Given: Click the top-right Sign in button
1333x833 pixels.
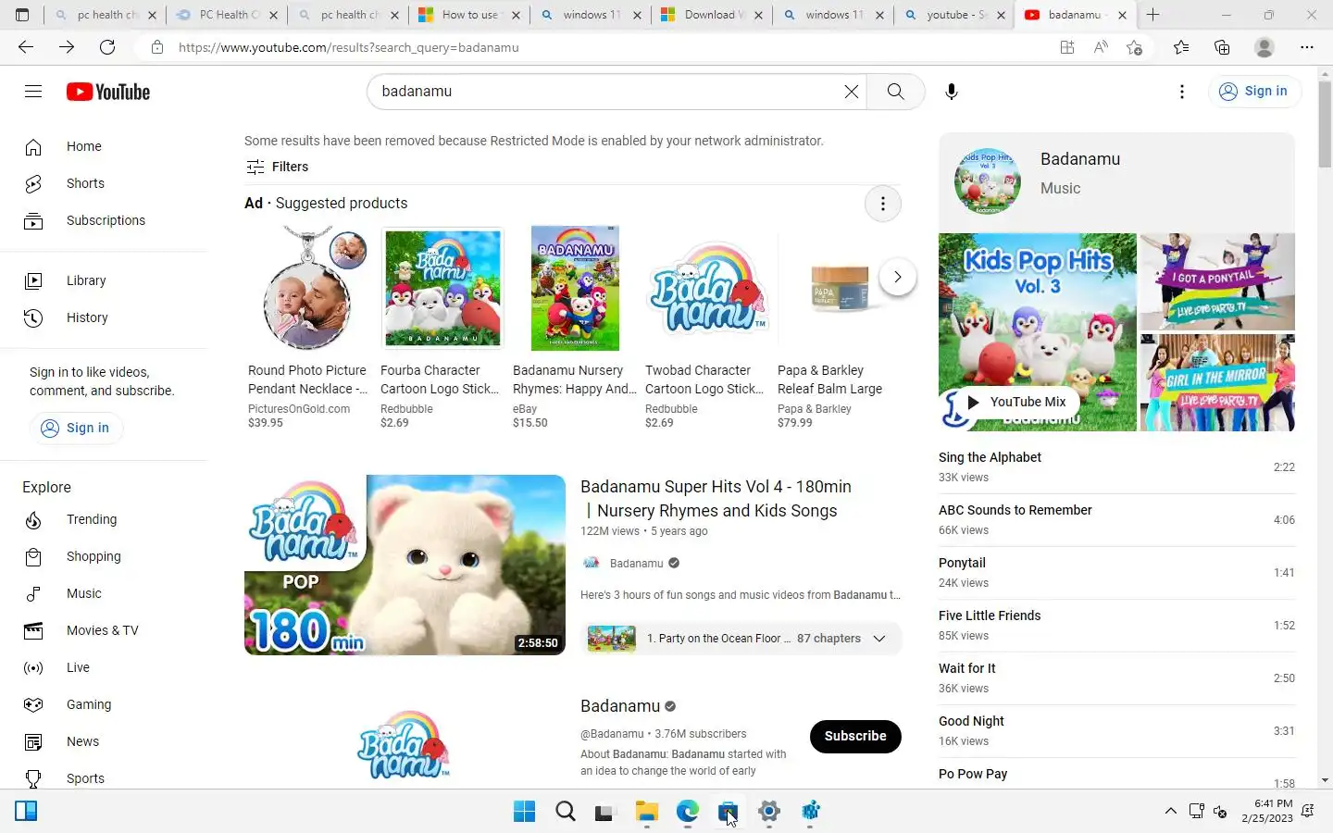Looking at the screenshot, I should point(1254,91).
